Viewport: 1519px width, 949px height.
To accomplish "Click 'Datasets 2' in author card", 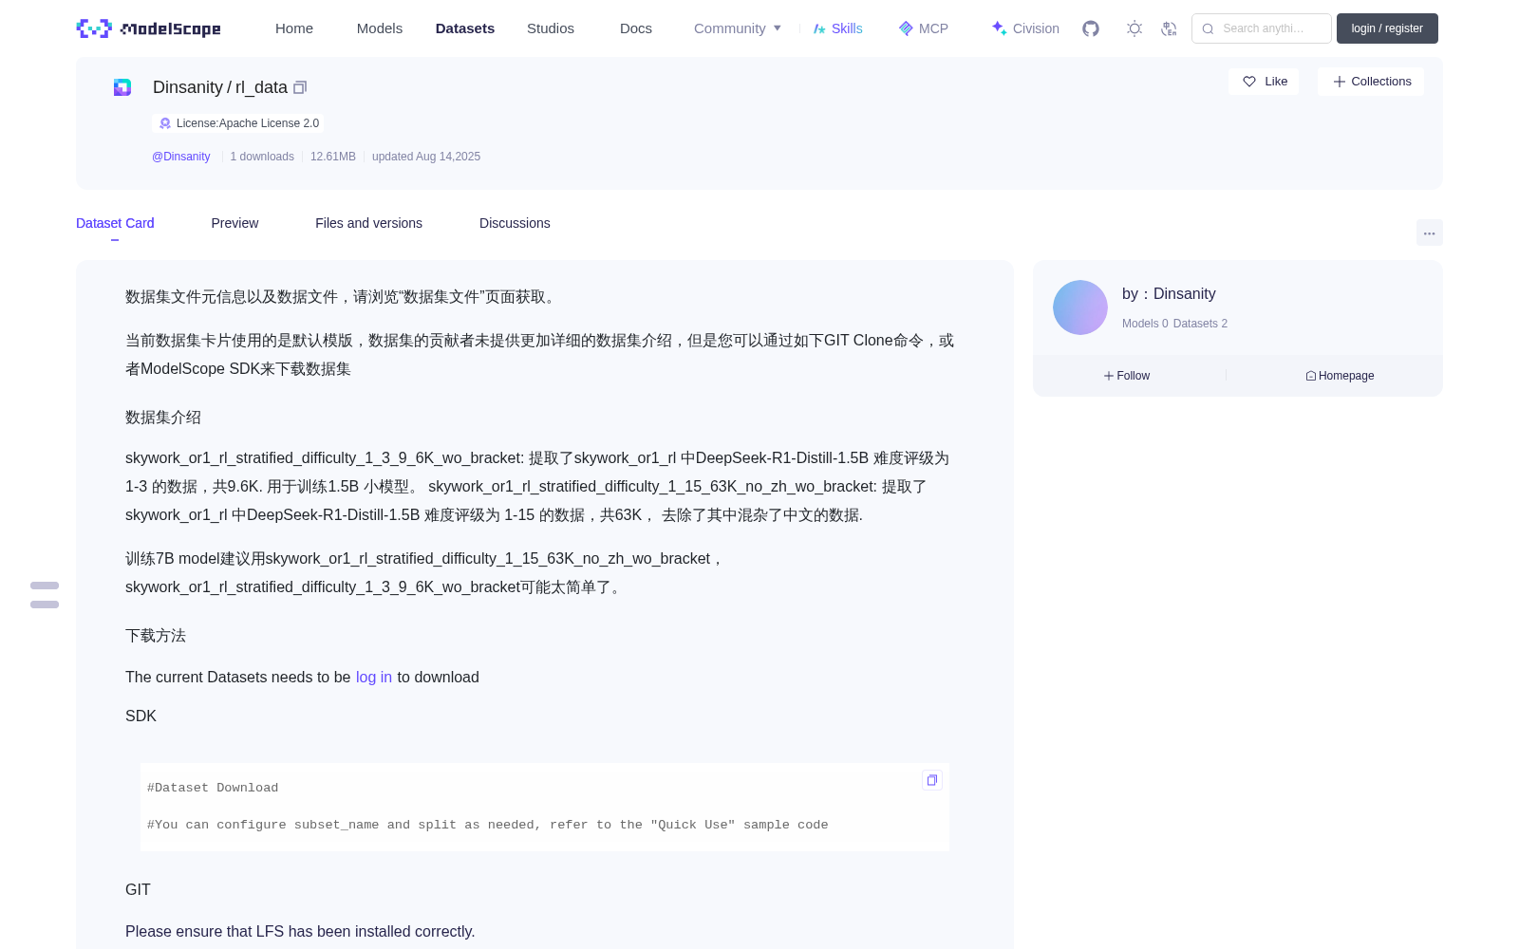I will pos(1200,324).
